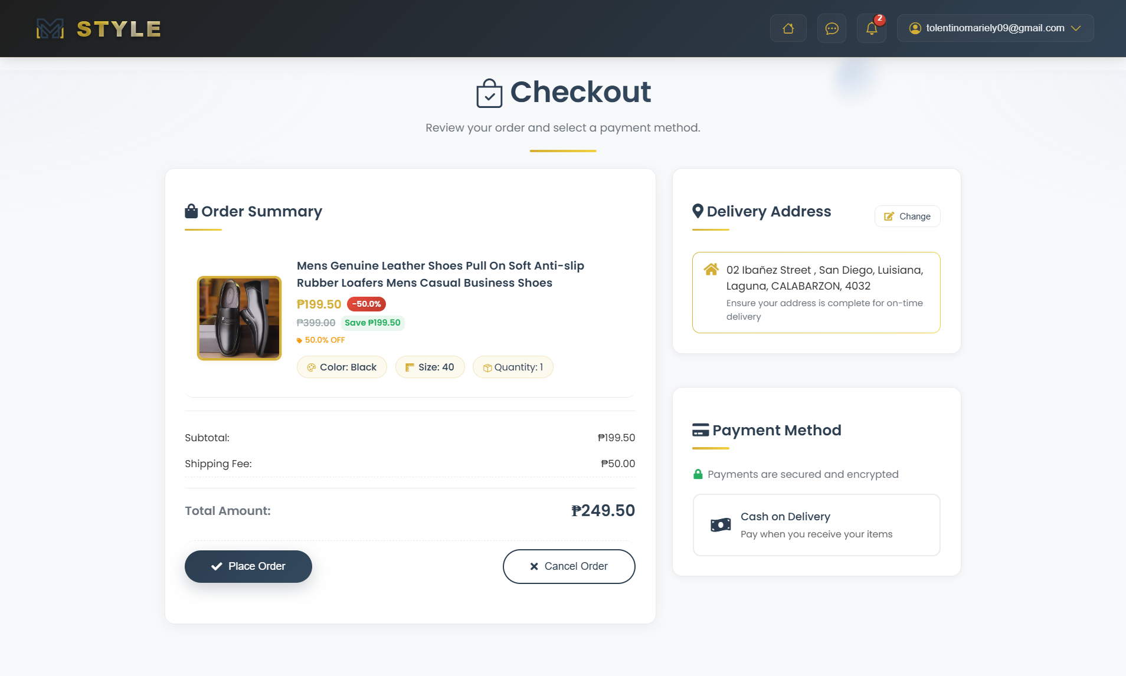The image size is (1126, 676).
Task: Click the location pin beside Delivery Address
Action: coord(698,211)
